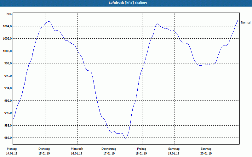Select the 1002,0 axis value

click(x=7, y=39)
